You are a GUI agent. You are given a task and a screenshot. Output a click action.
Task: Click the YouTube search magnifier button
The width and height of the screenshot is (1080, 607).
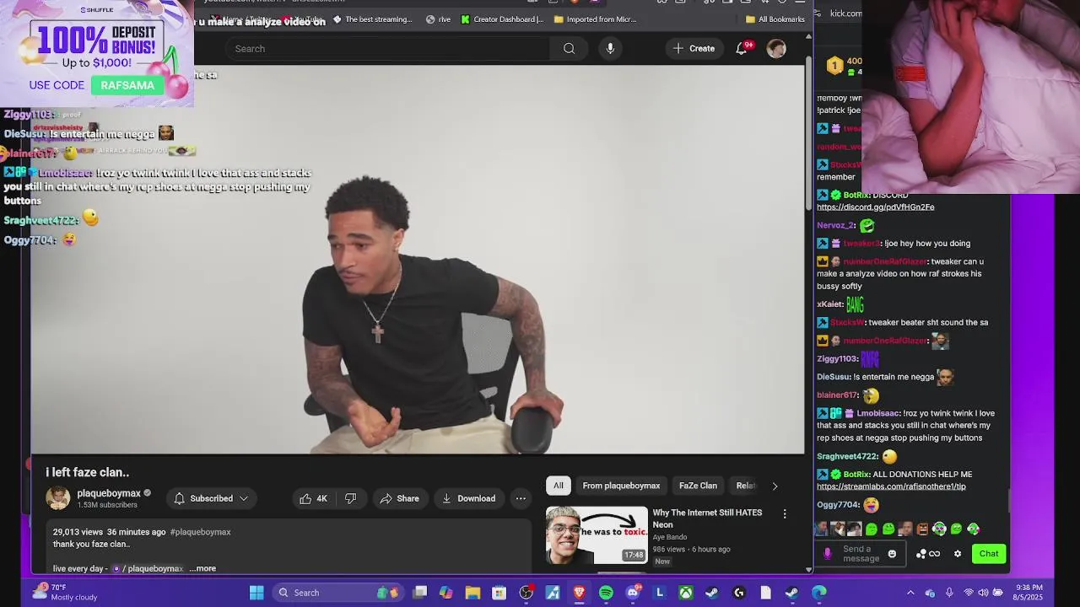[x=569, y=49]
